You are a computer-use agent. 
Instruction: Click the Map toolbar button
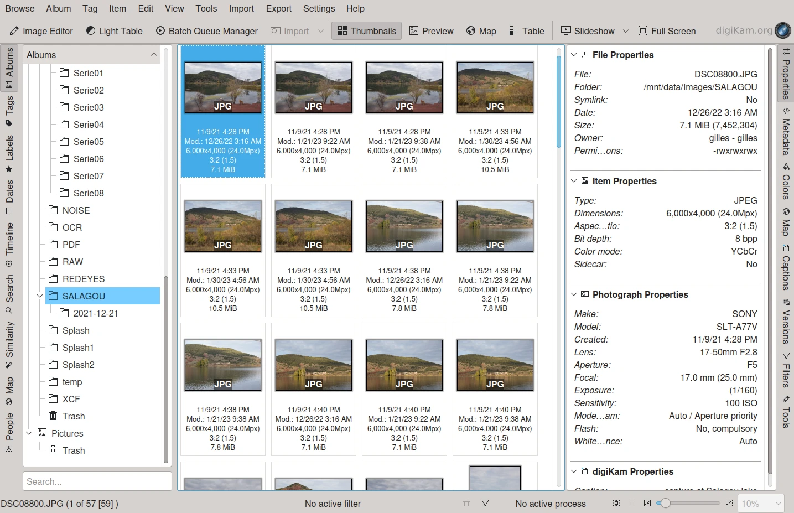(481, 31)
